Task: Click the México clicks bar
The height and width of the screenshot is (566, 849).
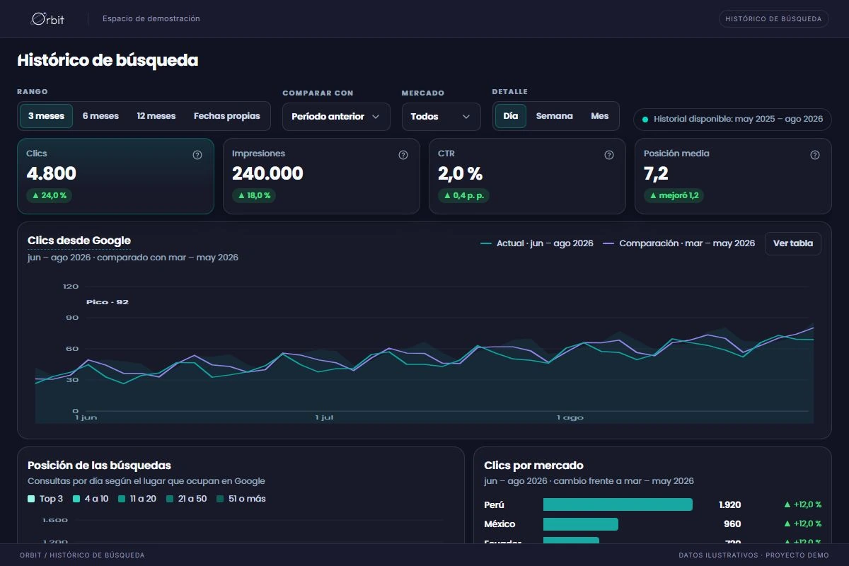Action: point(581,524)
